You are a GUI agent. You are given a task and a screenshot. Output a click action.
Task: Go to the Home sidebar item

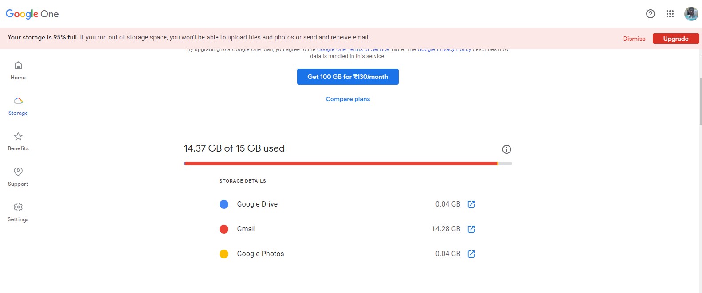click(x=18, y=70)
